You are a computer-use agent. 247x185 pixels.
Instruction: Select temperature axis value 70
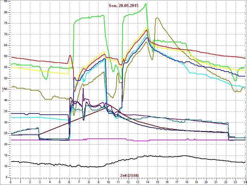click(5, 35)
